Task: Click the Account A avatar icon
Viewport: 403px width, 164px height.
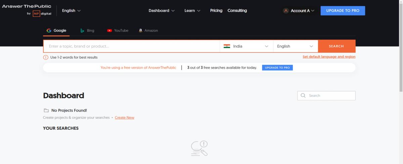Action: 286,11
